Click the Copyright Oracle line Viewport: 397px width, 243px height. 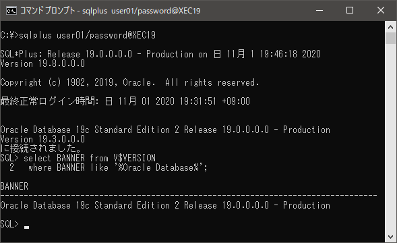pos(129,82)
